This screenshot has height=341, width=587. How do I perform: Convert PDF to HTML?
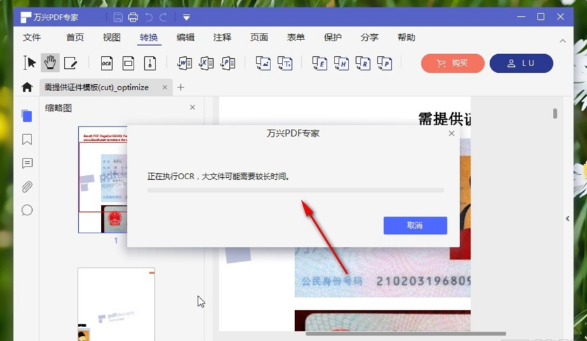pos(341,63)
